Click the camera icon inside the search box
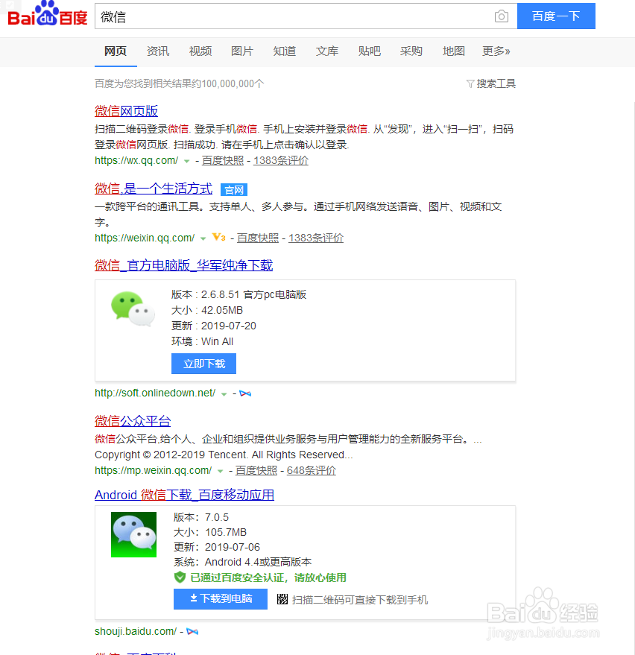 click(501, 16)
